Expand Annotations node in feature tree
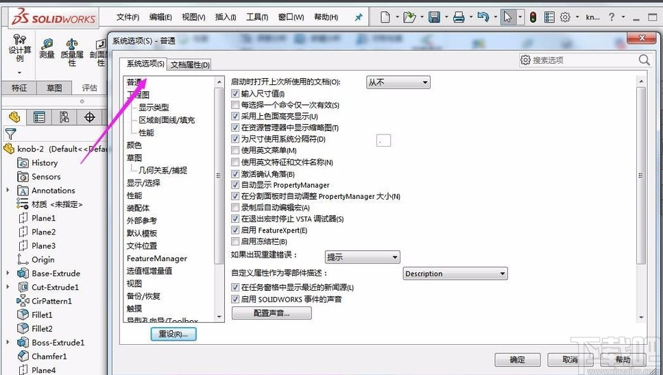This screenshot has width=663, height=375. [x=8, y=191]
